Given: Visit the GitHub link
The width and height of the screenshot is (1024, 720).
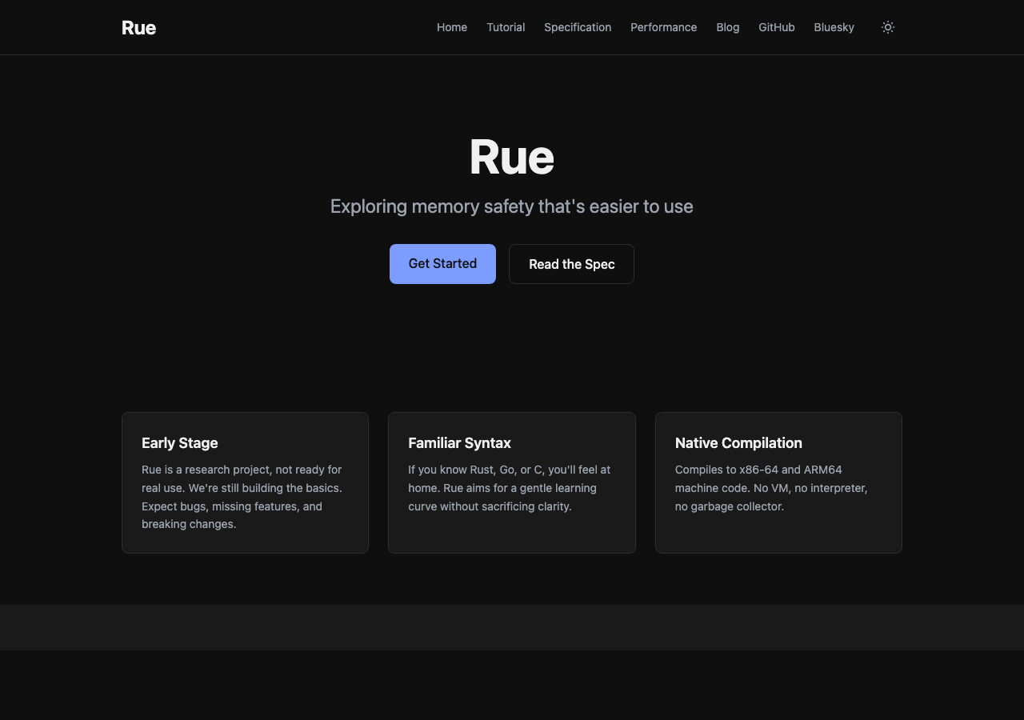Looking at the screenshot, I should 776,26.
